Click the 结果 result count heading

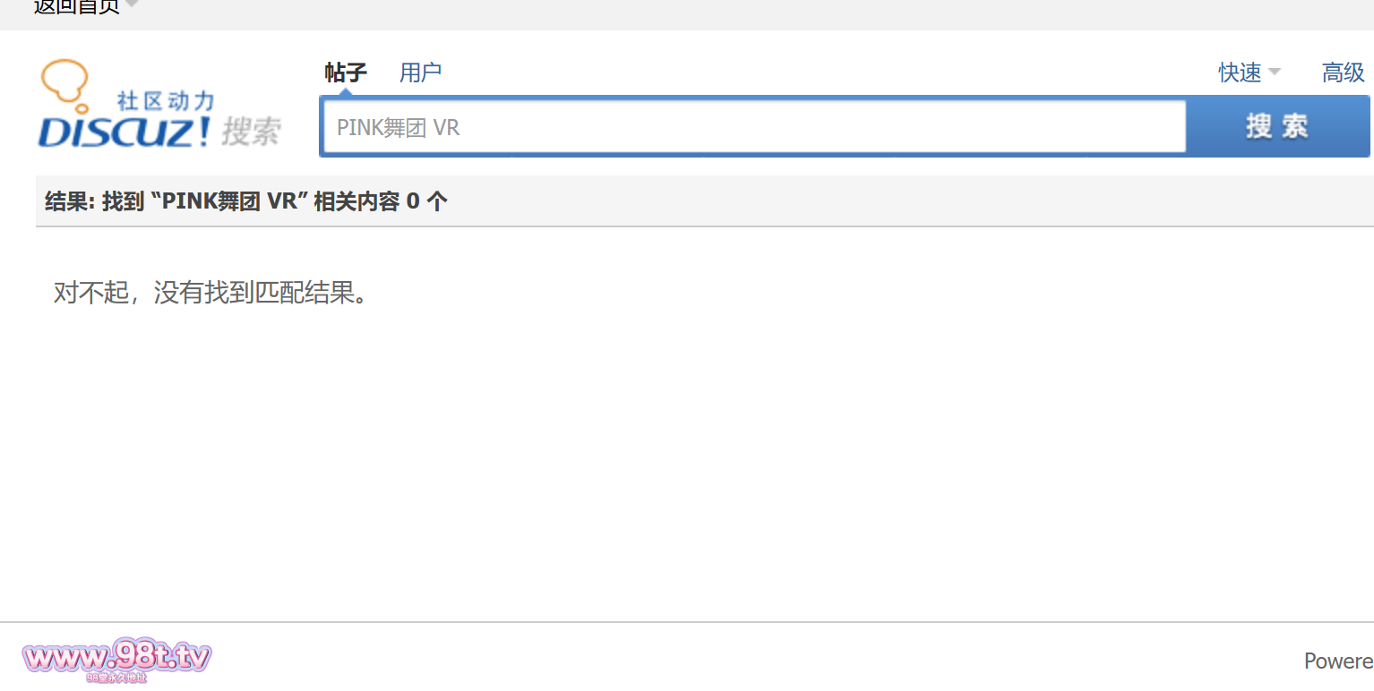[x=246, y=201]
